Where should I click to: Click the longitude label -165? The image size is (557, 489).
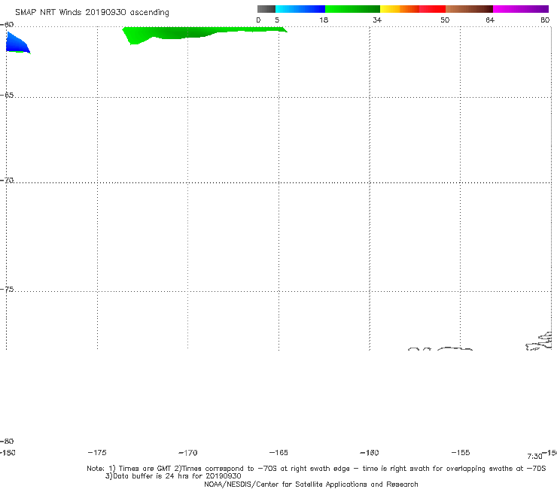click(x=278, y=452)
